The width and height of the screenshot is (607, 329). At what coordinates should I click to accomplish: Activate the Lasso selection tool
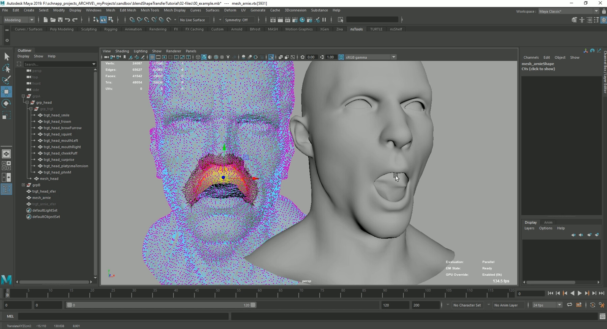point(6,67)
